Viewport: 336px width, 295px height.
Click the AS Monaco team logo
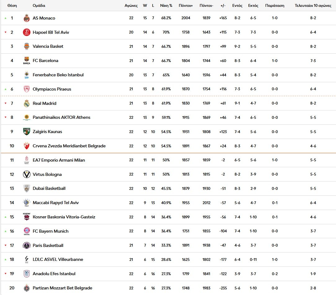(x=27, y=18)
